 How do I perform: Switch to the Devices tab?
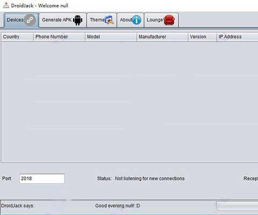coord(21,20)
